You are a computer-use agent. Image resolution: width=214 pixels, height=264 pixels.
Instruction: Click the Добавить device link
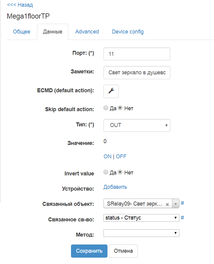point(115,187)
